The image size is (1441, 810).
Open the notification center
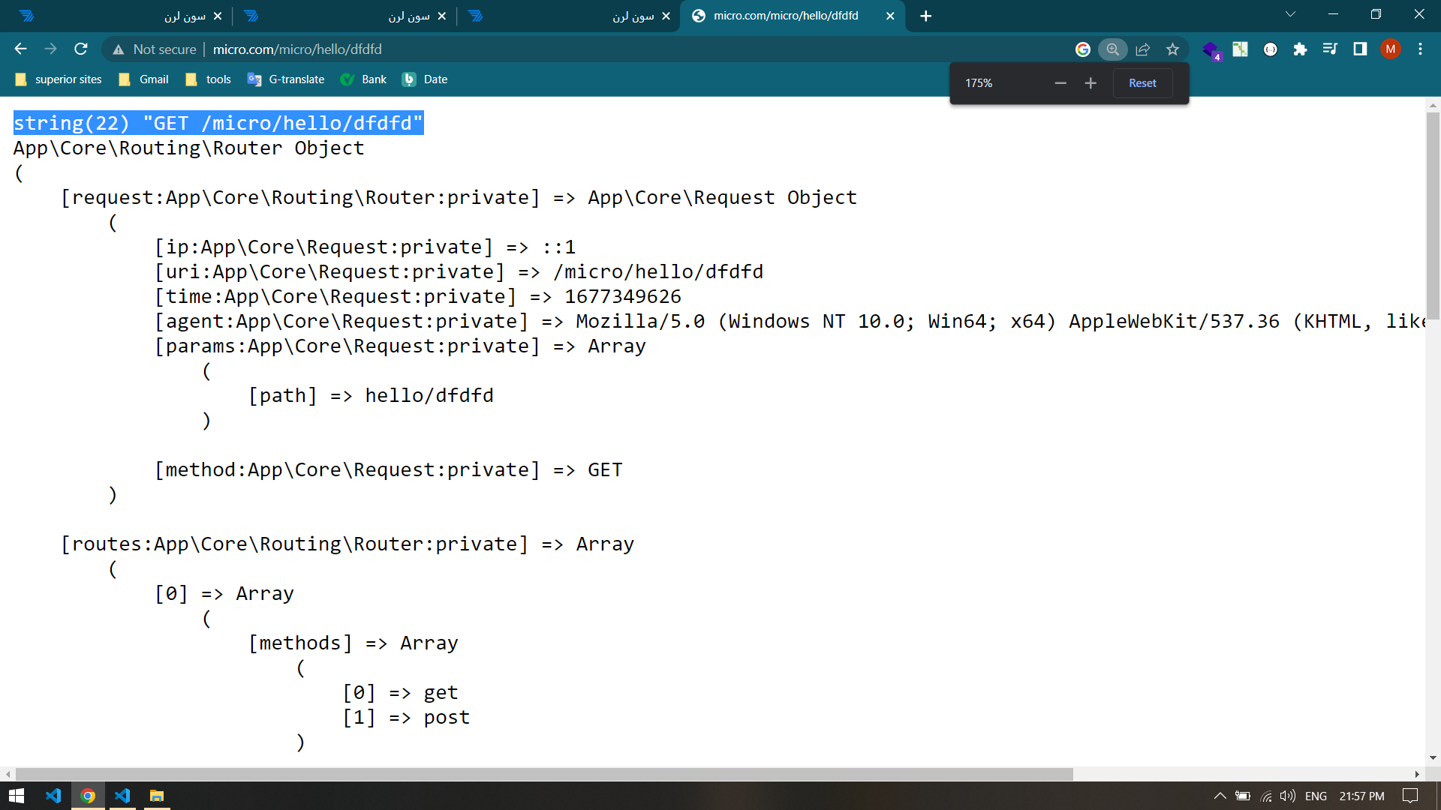[x=1410, y=796]
